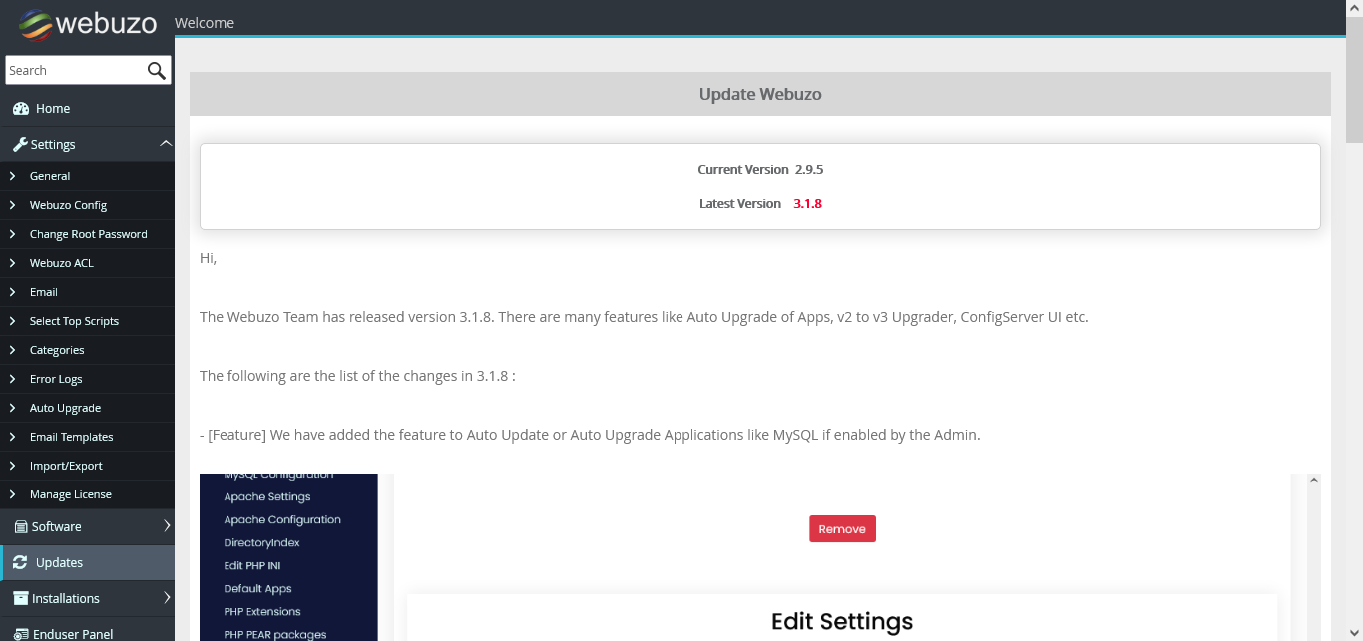Expand the Software submenu arrow

167,526
